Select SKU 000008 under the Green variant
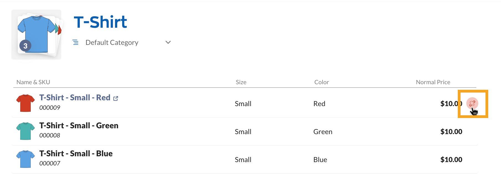 [x=50, y=135]
